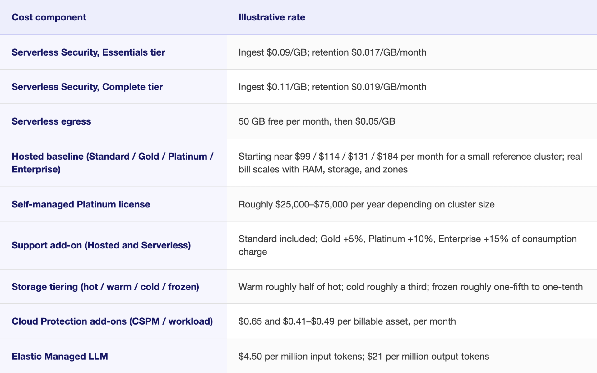Click the 'Starting near $99 / $114 / $131 / $184' rate cell

click(410, 163)
